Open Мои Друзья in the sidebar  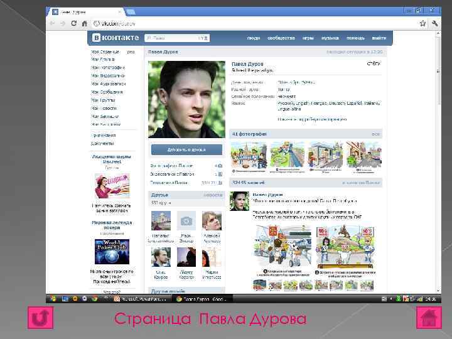tap(103, 60)
